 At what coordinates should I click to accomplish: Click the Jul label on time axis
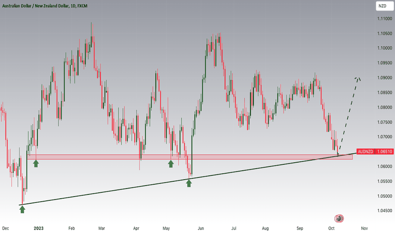[234, 228]
